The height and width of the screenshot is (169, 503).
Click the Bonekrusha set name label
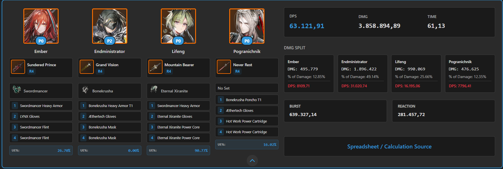coord(103,91)
